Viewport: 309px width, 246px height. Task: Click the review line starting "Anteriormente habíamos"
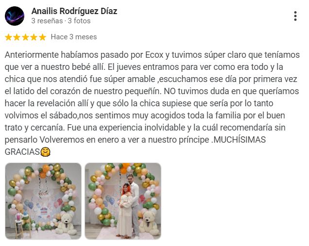click(152, 55)
